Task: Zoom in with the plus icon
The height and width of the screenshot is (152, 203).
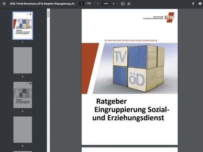Action: [114, 4]
